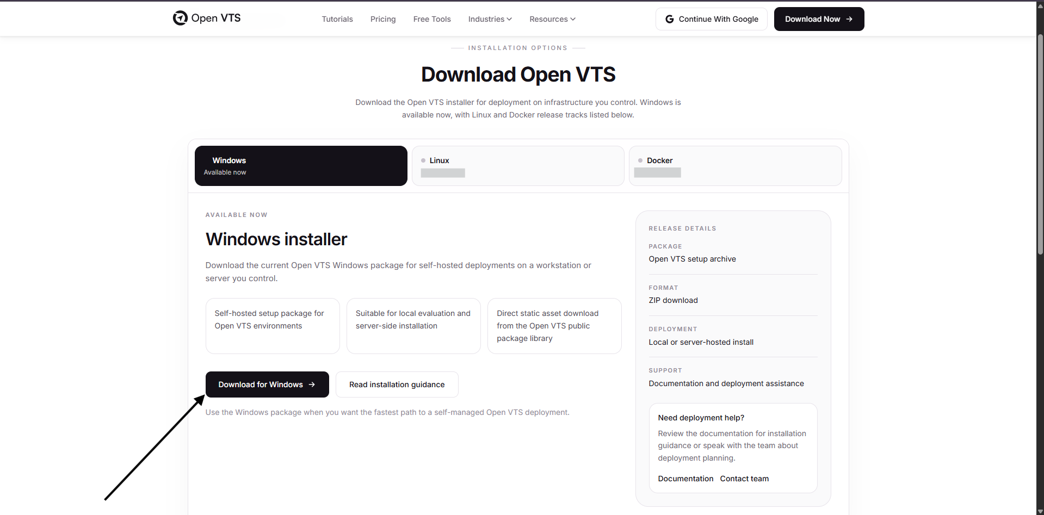
Task: Click 'Need deployment help?' heading
Action: (x=701, y=418)
